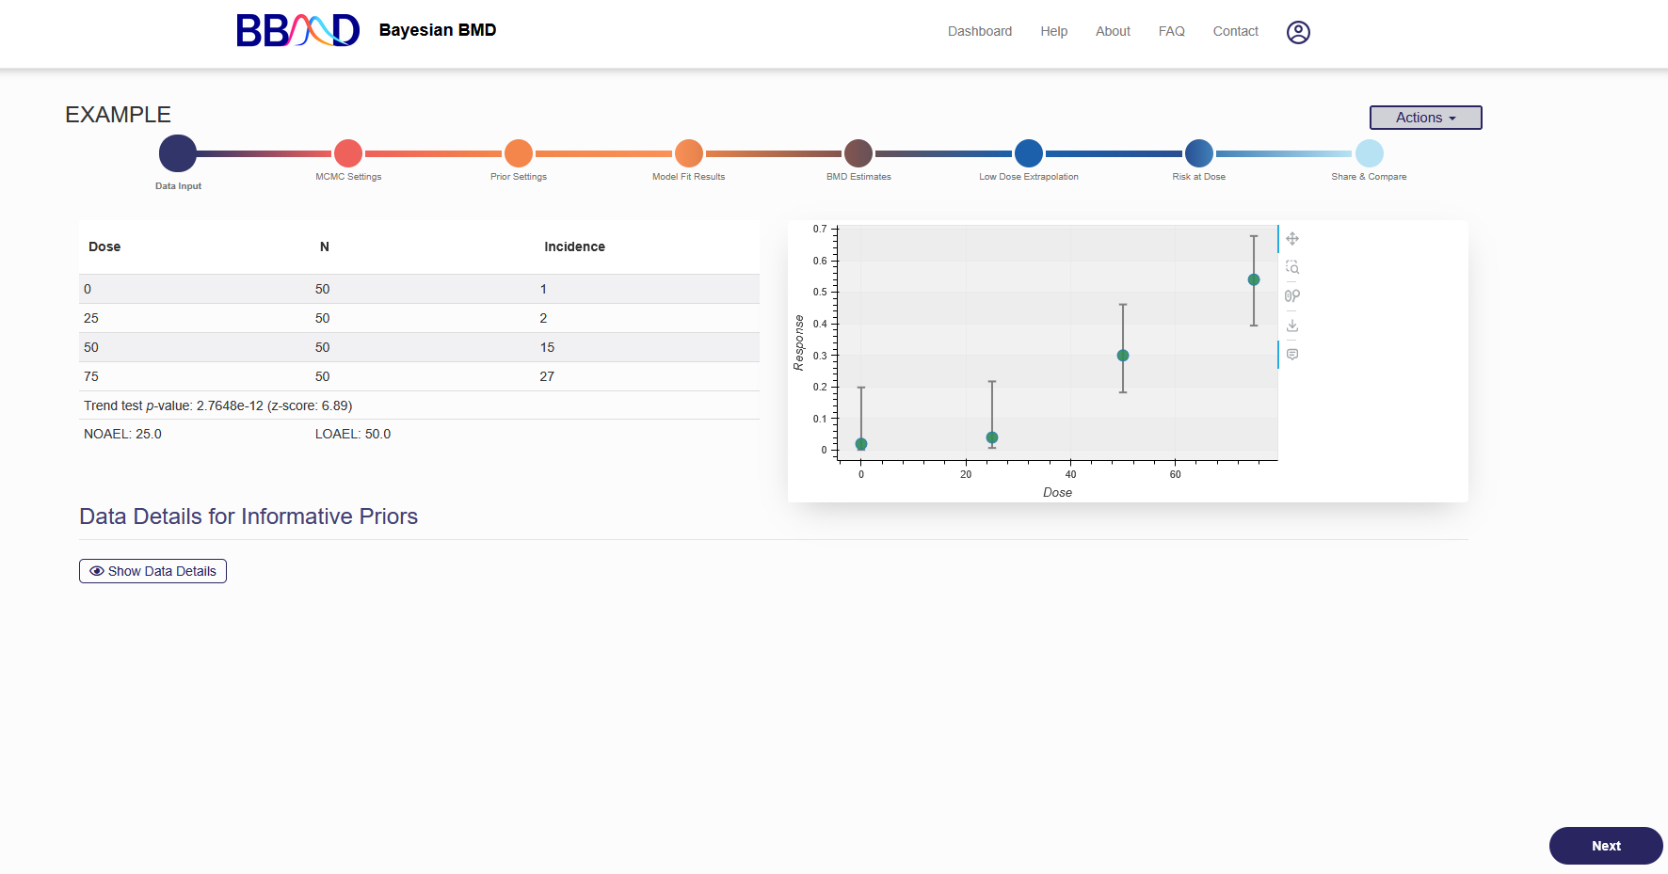The height and width of the screenshot is (874, 1668).
Task: Open the user account icon
Action: coord(1298,32)
